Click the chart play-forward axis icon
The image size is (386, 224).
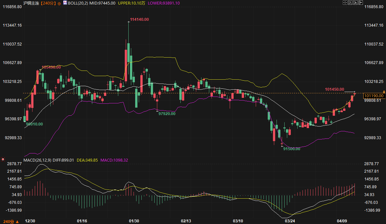[x=356, y=3]
